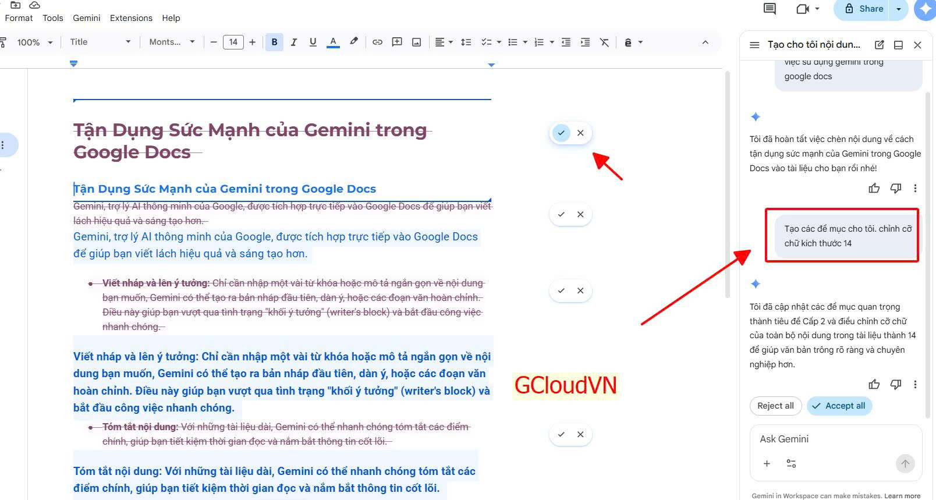Open the Gemini menu
The height and width of the screenshot is (500, 936).
click(86, 18)
